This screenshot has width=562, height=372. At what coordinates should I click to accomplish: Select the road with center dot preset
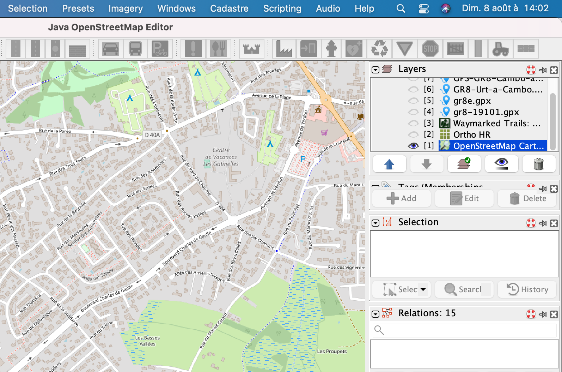tap(55, 49)
